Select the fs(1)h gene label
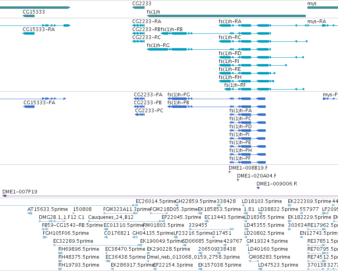Image resolution: width=338 pixels, height=271 pixels. (153, 12)
